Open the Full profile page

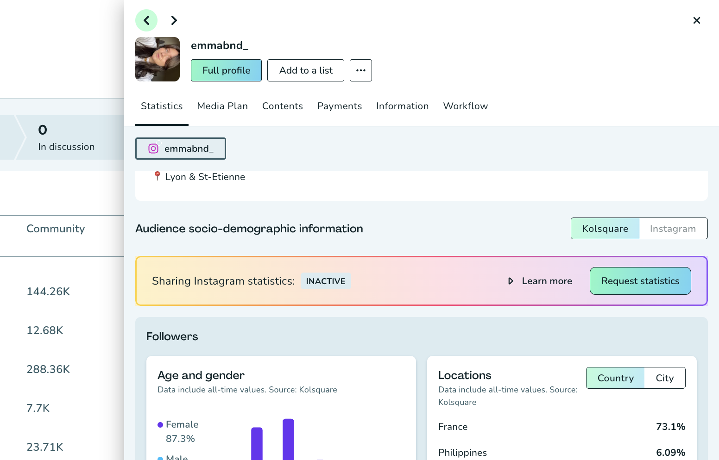point(226,70)
